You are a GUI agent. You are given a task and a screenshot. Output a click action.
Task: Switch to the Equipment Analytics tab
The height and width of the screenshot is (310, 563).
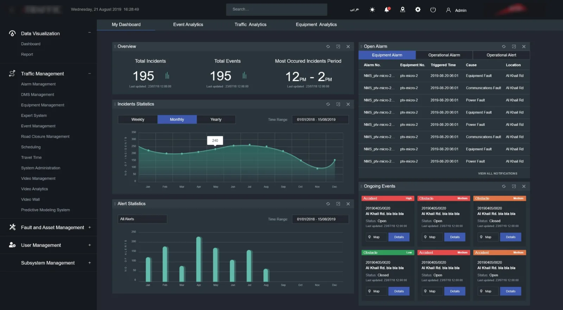[316, 25]
